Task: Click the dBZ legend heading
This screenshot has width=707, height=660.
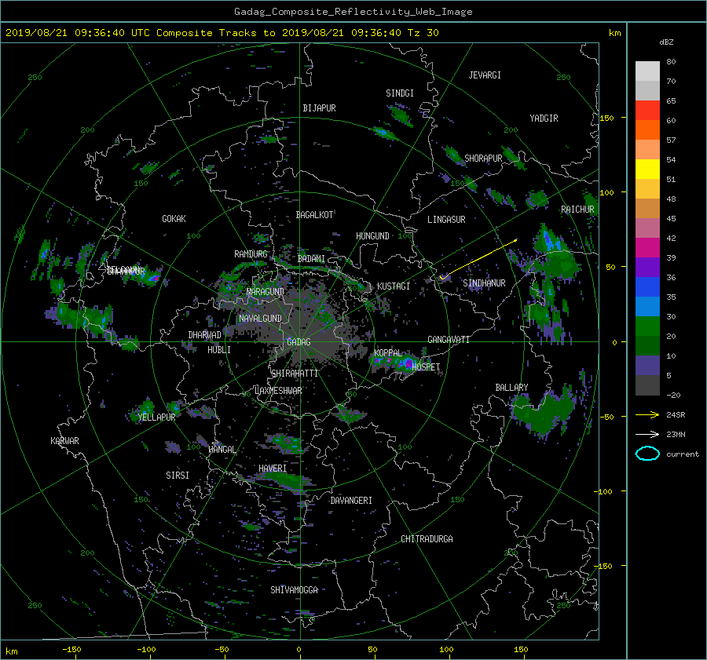Action: click(666, 42)
